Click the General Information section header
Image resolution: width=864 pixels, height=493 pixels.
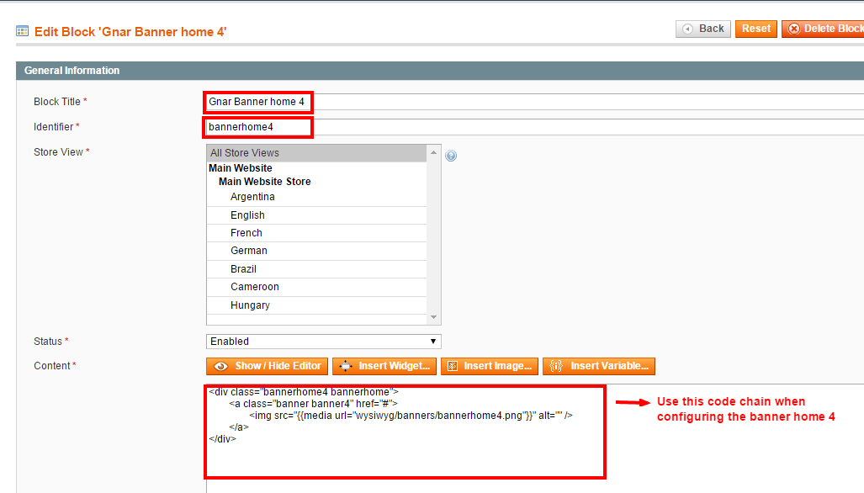(x=440, y=71)
